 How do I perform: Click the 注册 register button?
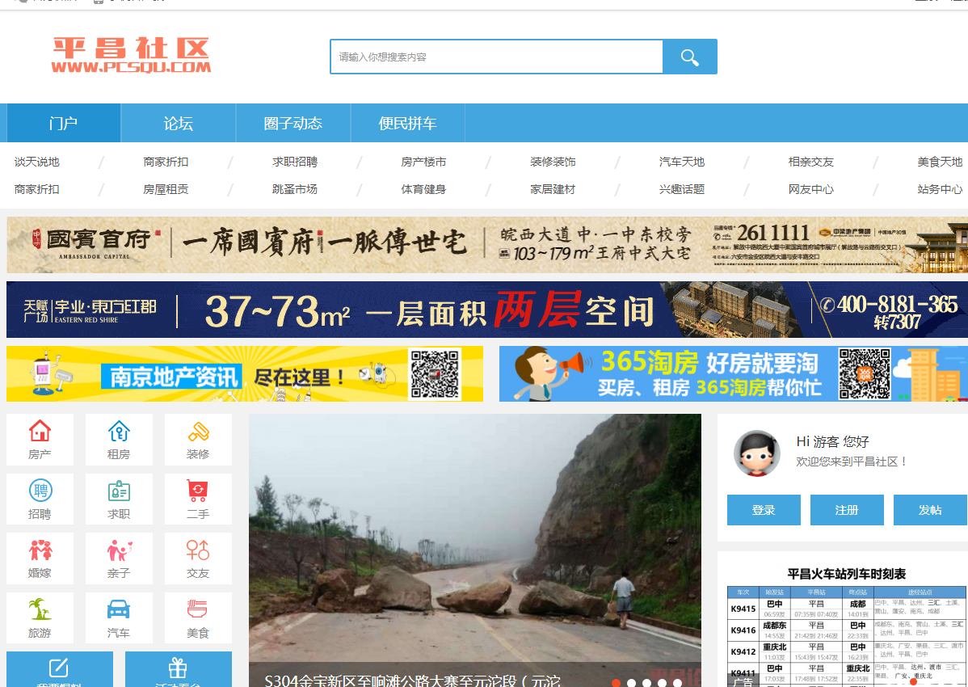(x=847, y=510)
